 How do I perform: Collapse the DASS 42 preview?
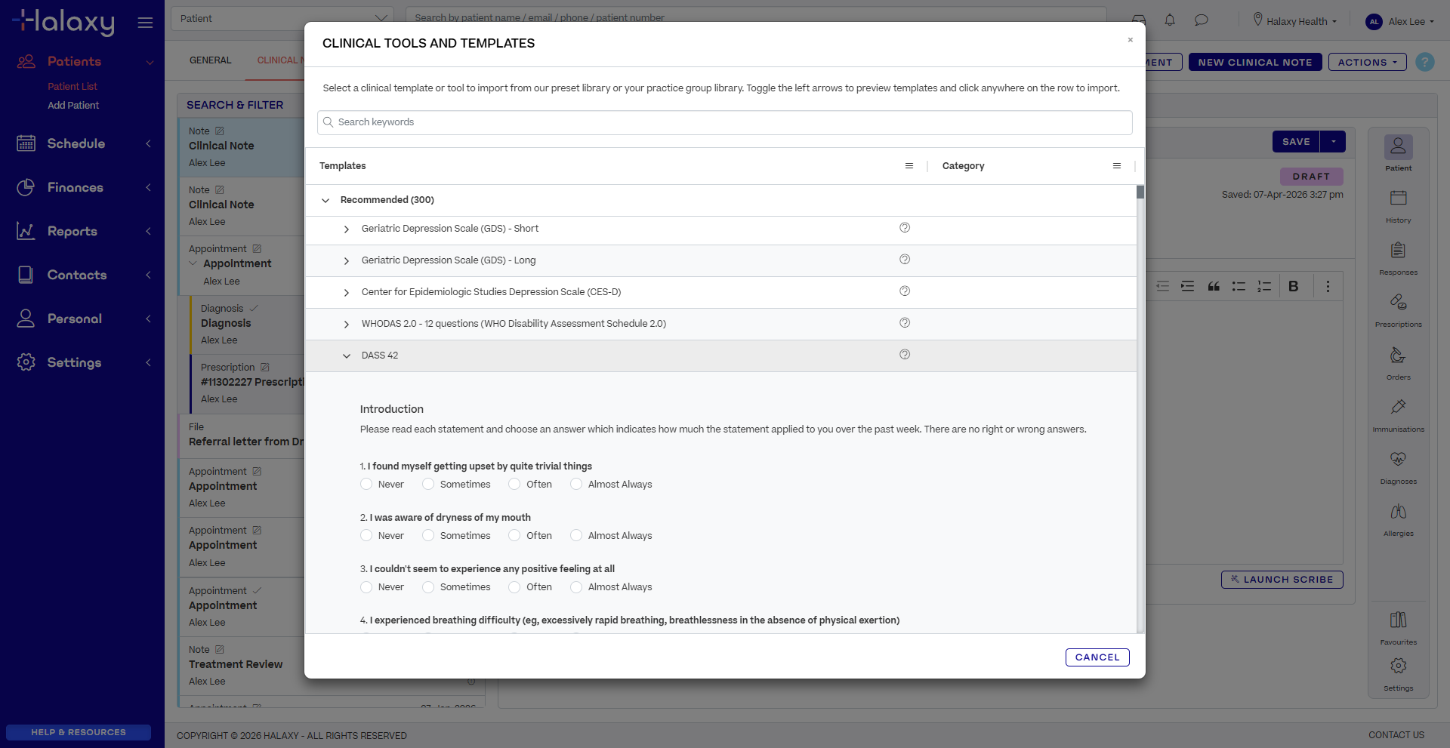347,356
